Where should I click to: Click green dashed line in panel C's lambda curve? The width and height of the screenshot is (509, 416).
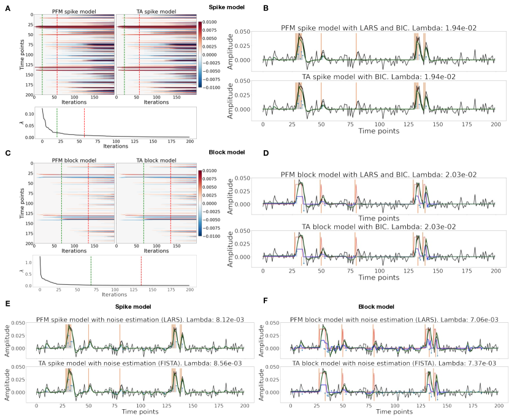point(91,271)
